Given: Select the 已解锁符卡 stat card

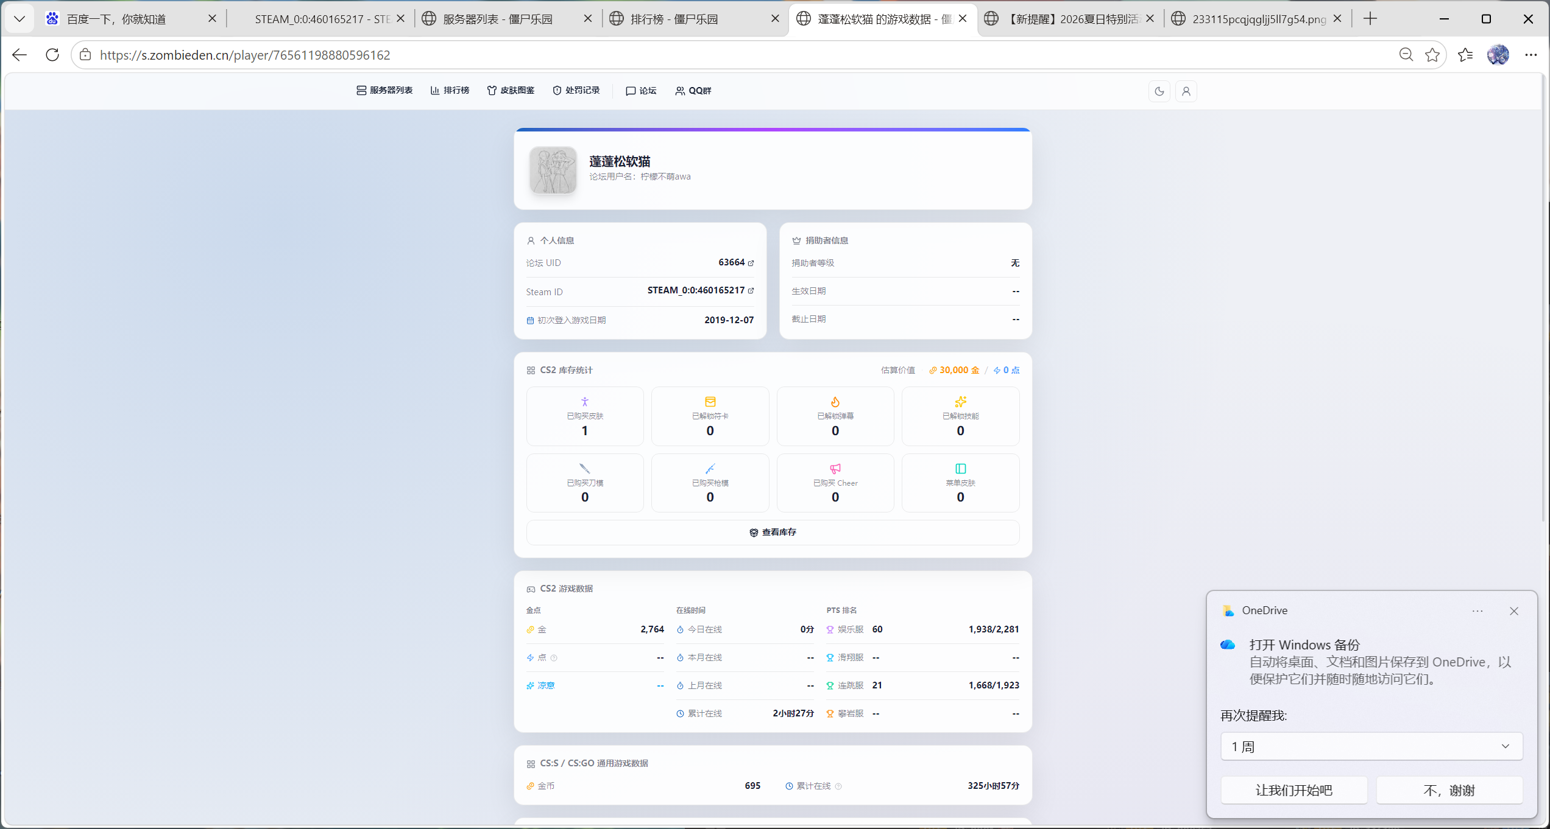Looking at the screenshot, I should 710,416.
